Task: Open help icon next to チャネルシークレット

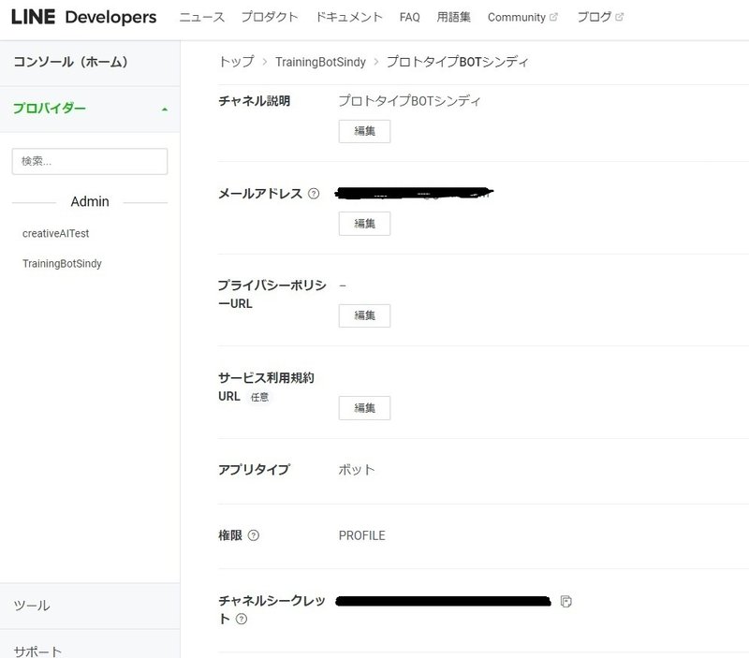Action: point(242,619)
